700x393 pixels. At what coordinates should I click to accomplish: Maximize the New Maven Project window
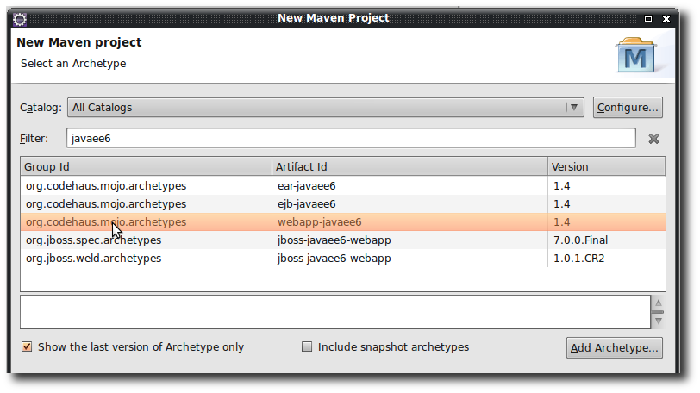coord(648,18)
